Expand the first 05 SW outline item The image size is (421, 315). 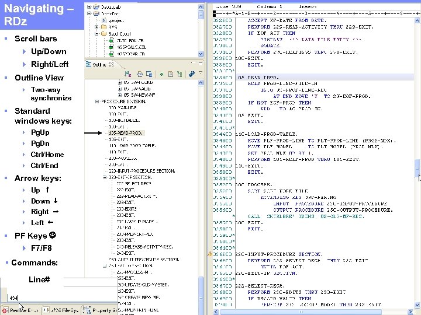(x=120, y=82)
